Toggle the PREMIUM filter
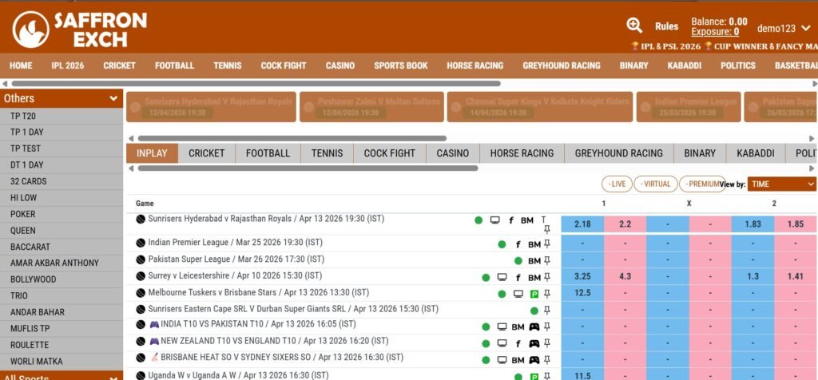818x380 pixels. click(701, 184)
